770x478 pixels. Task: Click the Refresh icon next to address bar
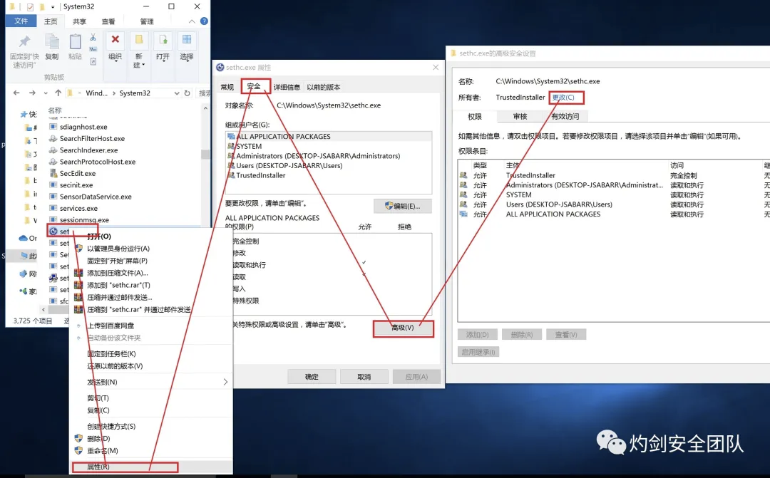point(187,93)
